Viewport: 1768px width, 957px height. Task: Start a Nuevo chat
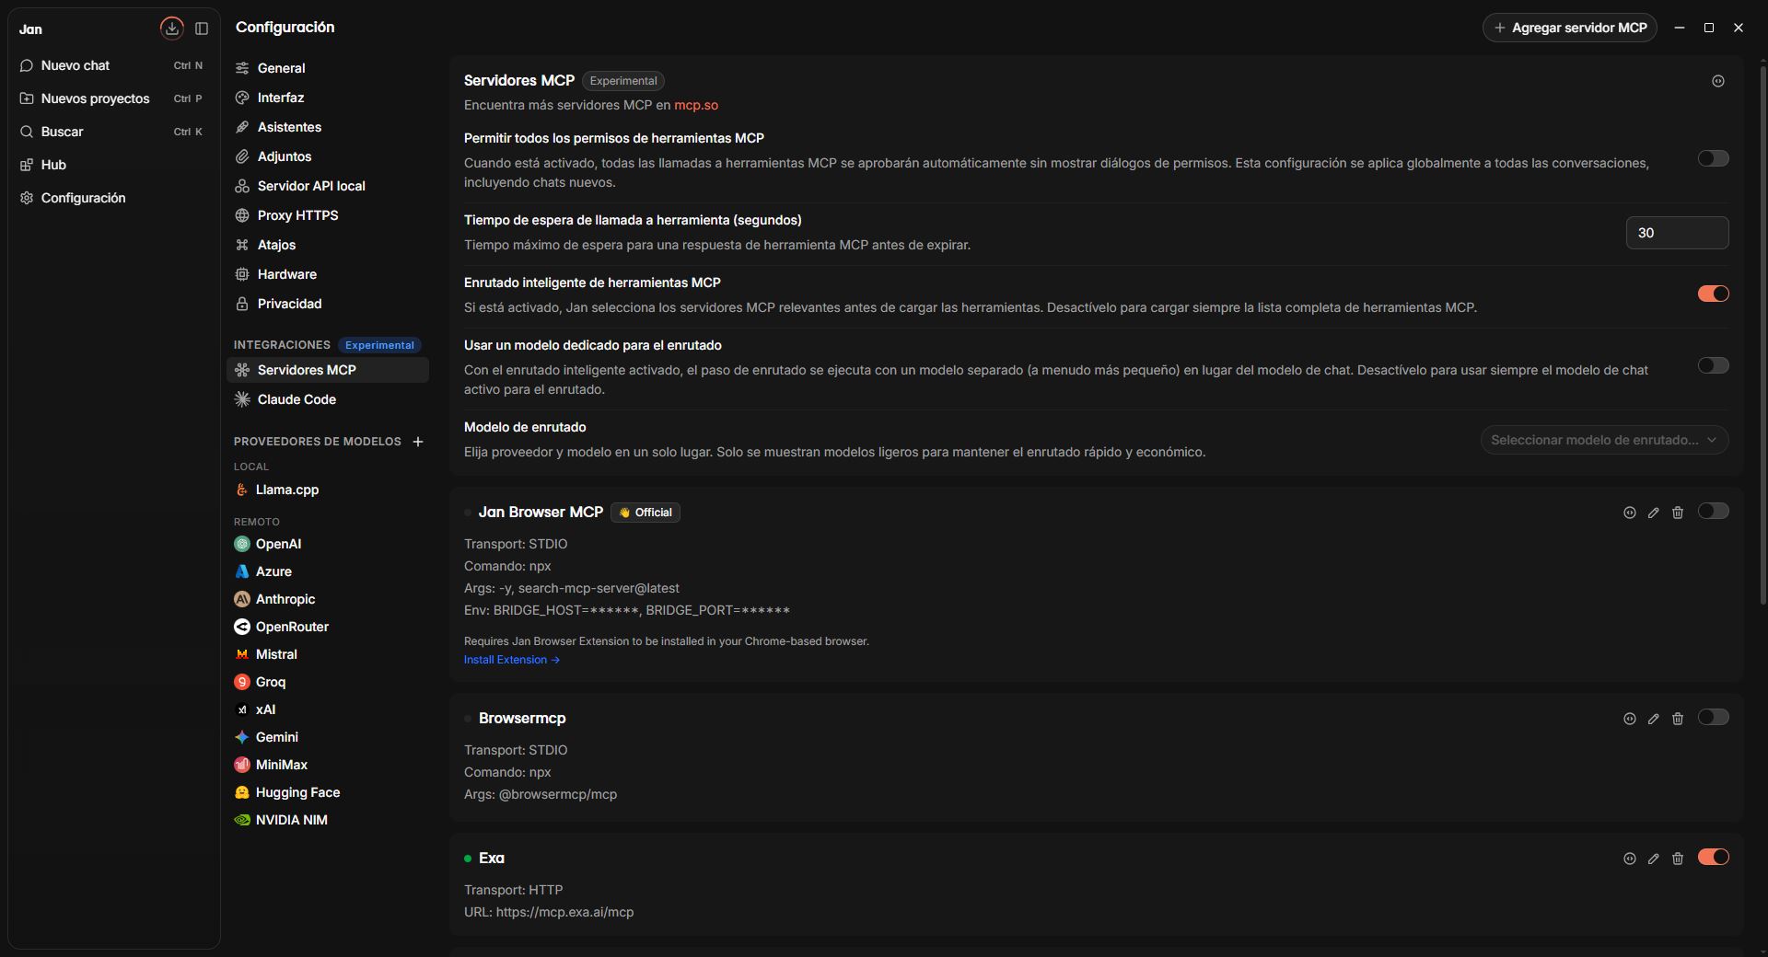click(x=113, y=65)
